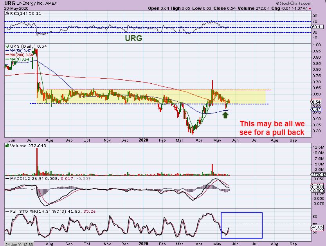Click the 'MA(50) 0.47' legend text
This screenshot has width=326, height=246.
point(20,51)
